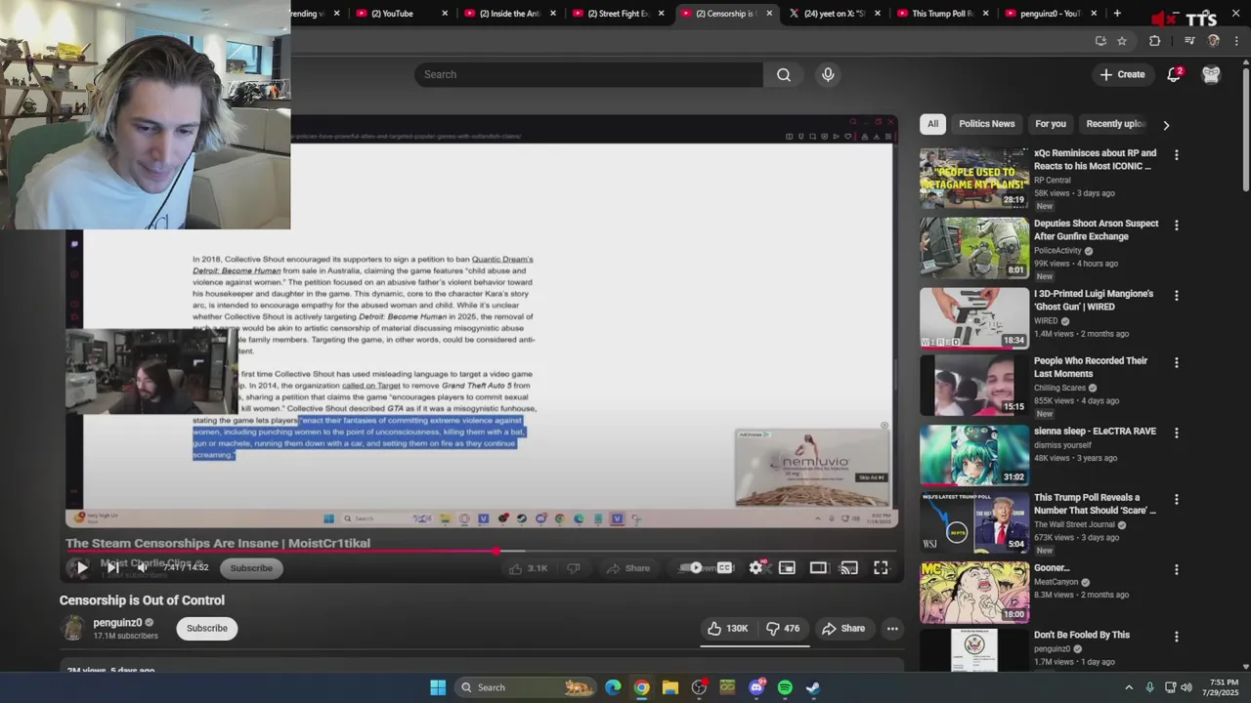Open options for 3D-Printed Luigi Mangione video
This screenshot has height=703, width=1251.
click(x=1176, y=296)
